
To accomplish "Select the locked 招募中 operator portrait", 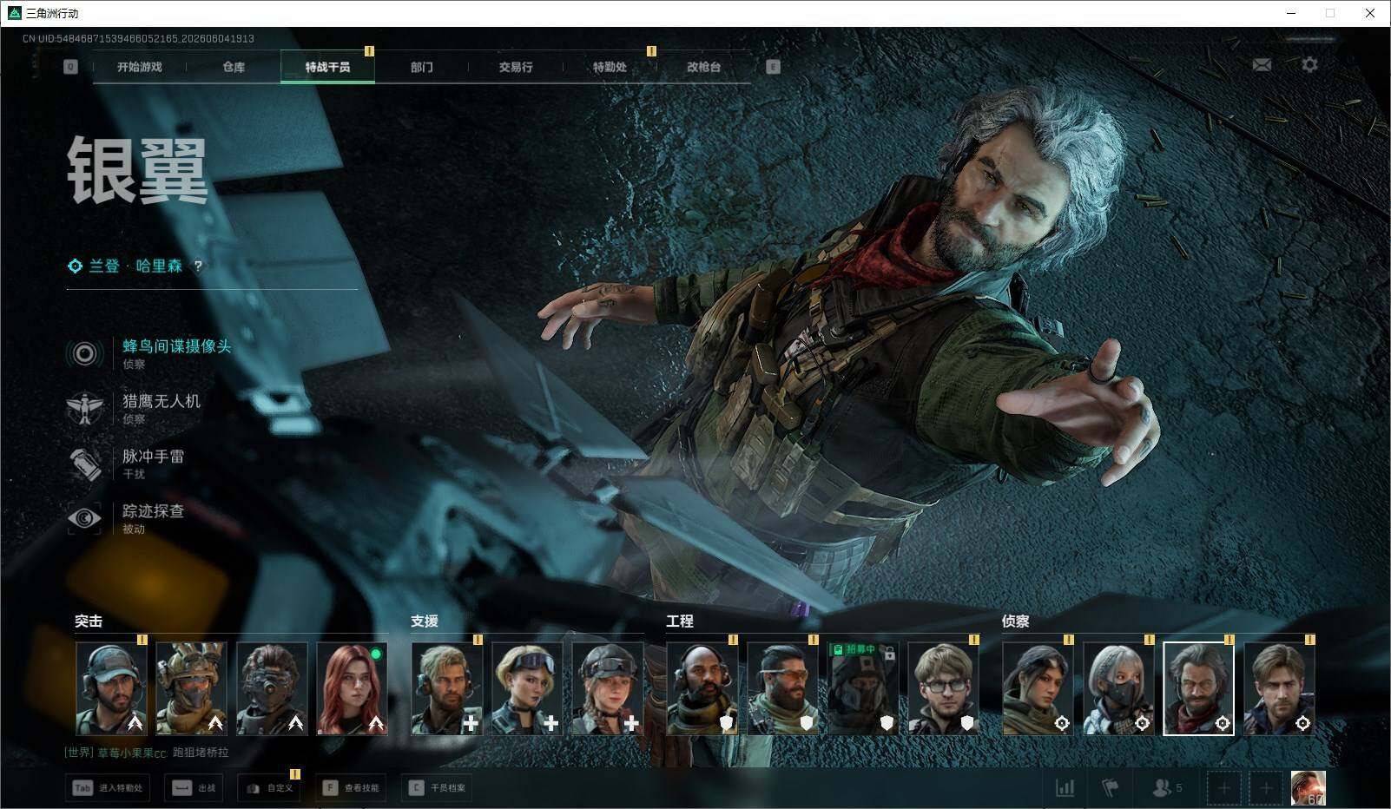I will (863, 688).
